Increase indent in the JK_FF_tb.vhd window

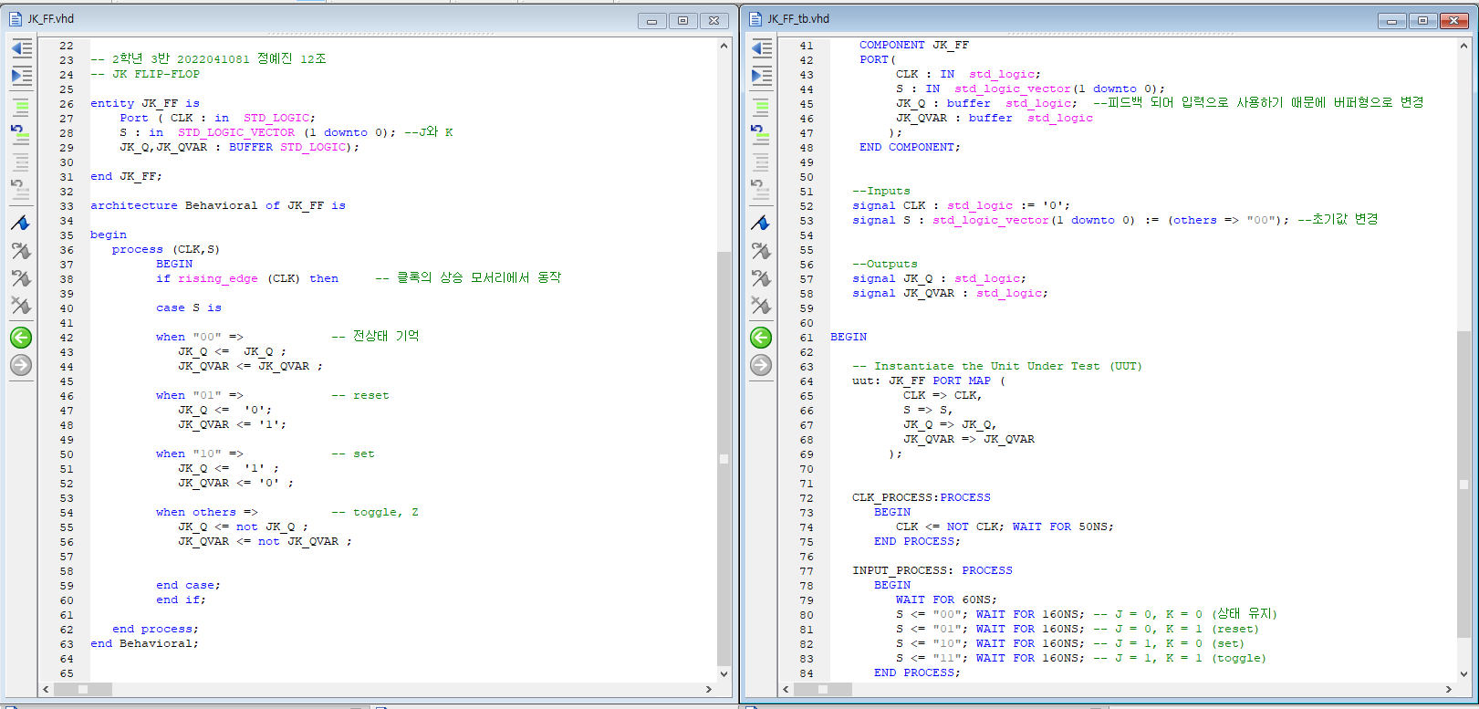pyautogui.click(x=761, y=76)
